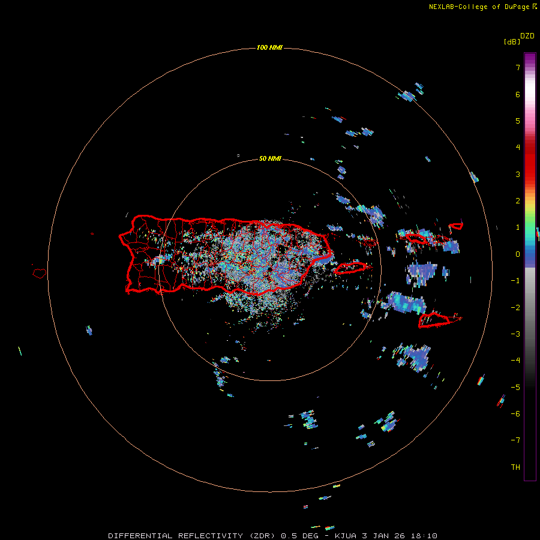Click the DIFFERENTIAL REFLECTIVITY (ZDR) title text
Screen dimensions: 540x540
point(193,536)
